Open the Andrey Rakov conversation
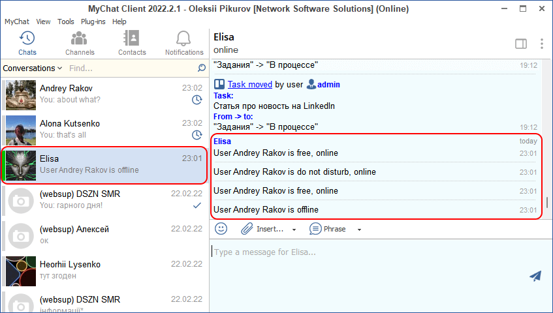 [104, 94]
